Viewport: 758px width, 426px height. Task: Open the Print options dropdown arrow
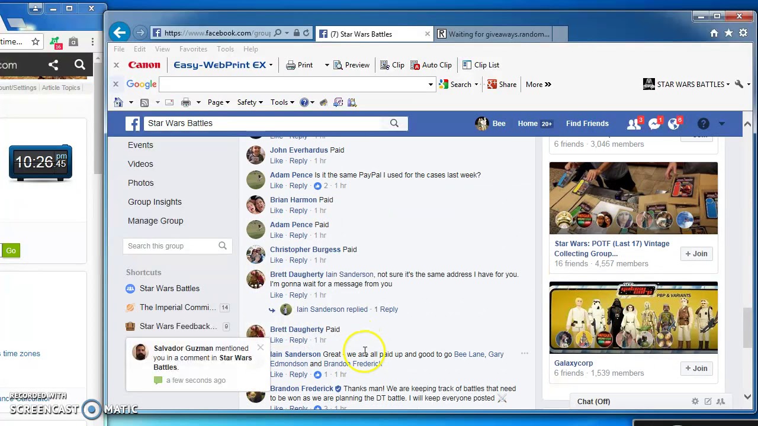coord(326,65)
